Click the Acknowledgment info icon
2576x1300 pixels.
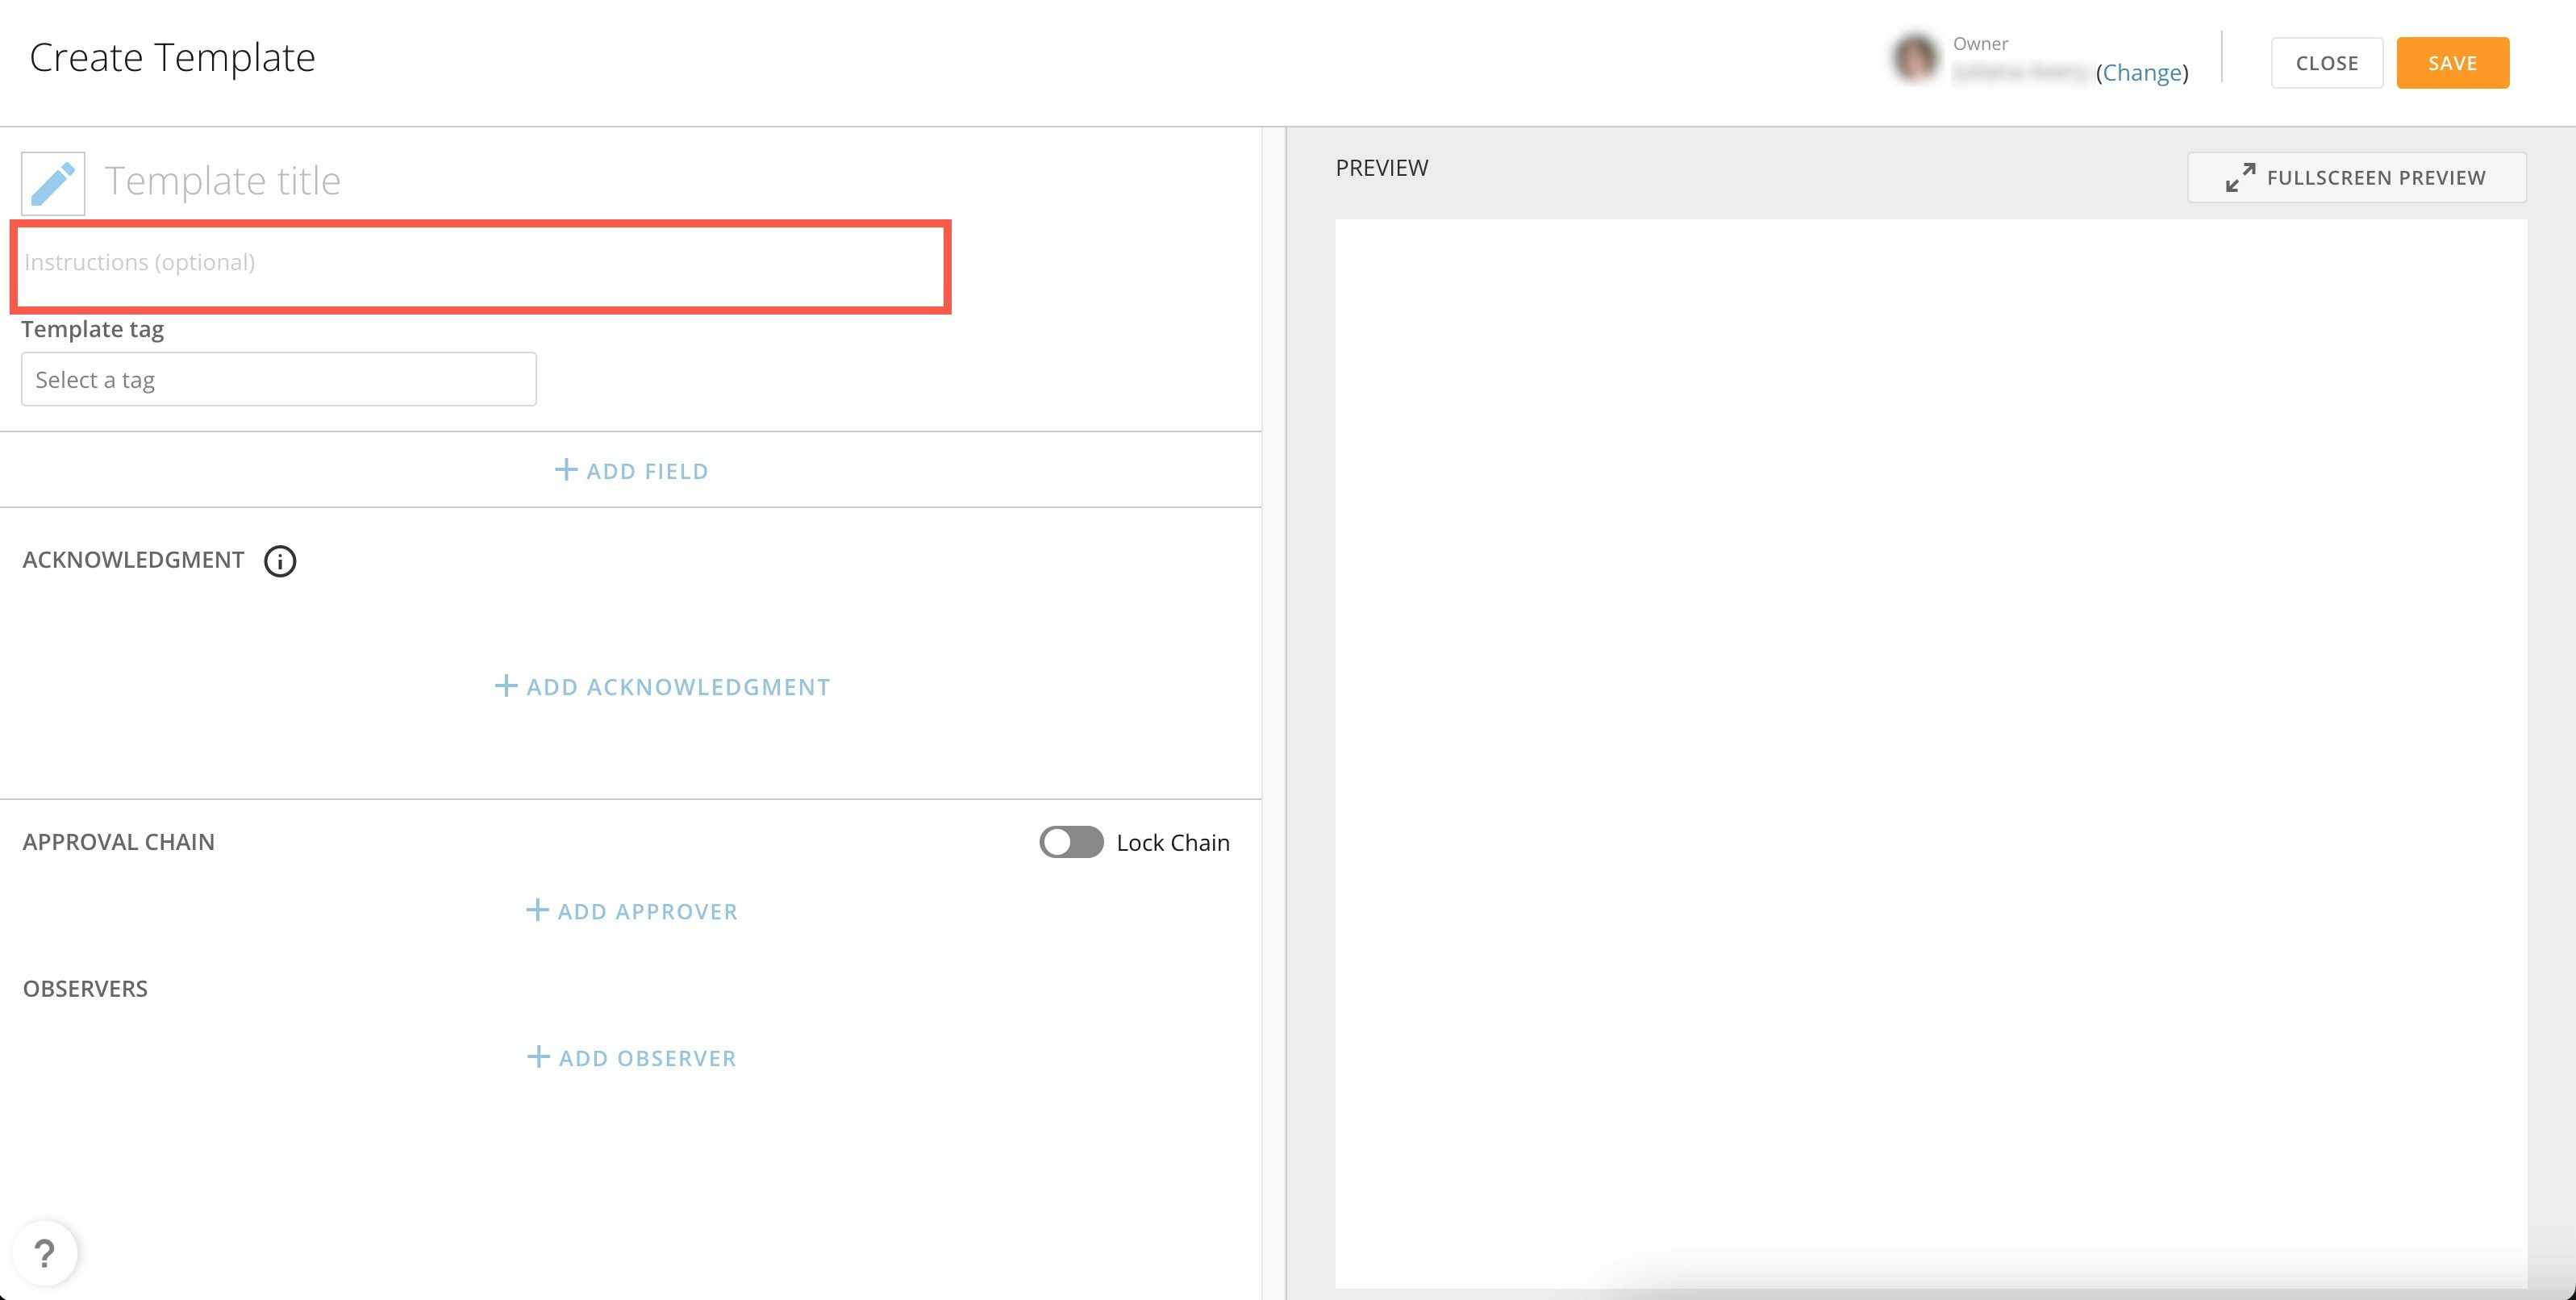pos(280,561)
